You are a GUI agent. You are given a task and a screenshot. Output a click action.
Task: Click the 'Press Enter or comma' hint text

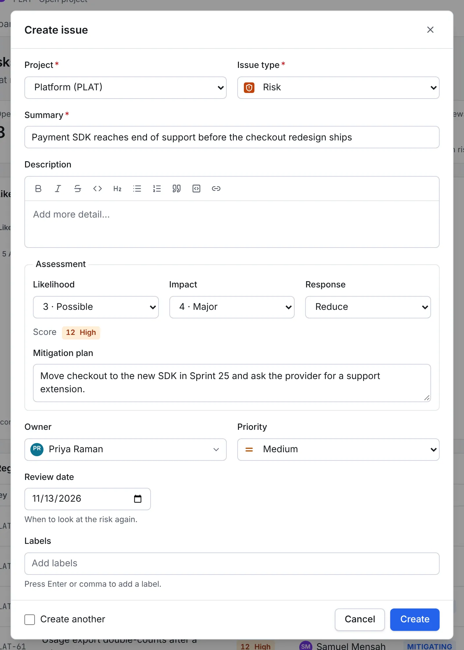[93, 584]
